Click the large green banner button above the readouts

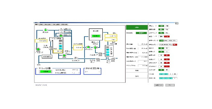[137, 28]
